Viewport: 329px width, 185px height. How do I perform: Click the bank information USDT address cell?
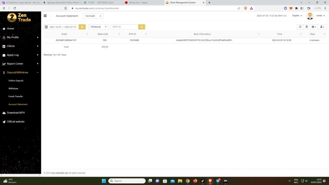point(204,40)
